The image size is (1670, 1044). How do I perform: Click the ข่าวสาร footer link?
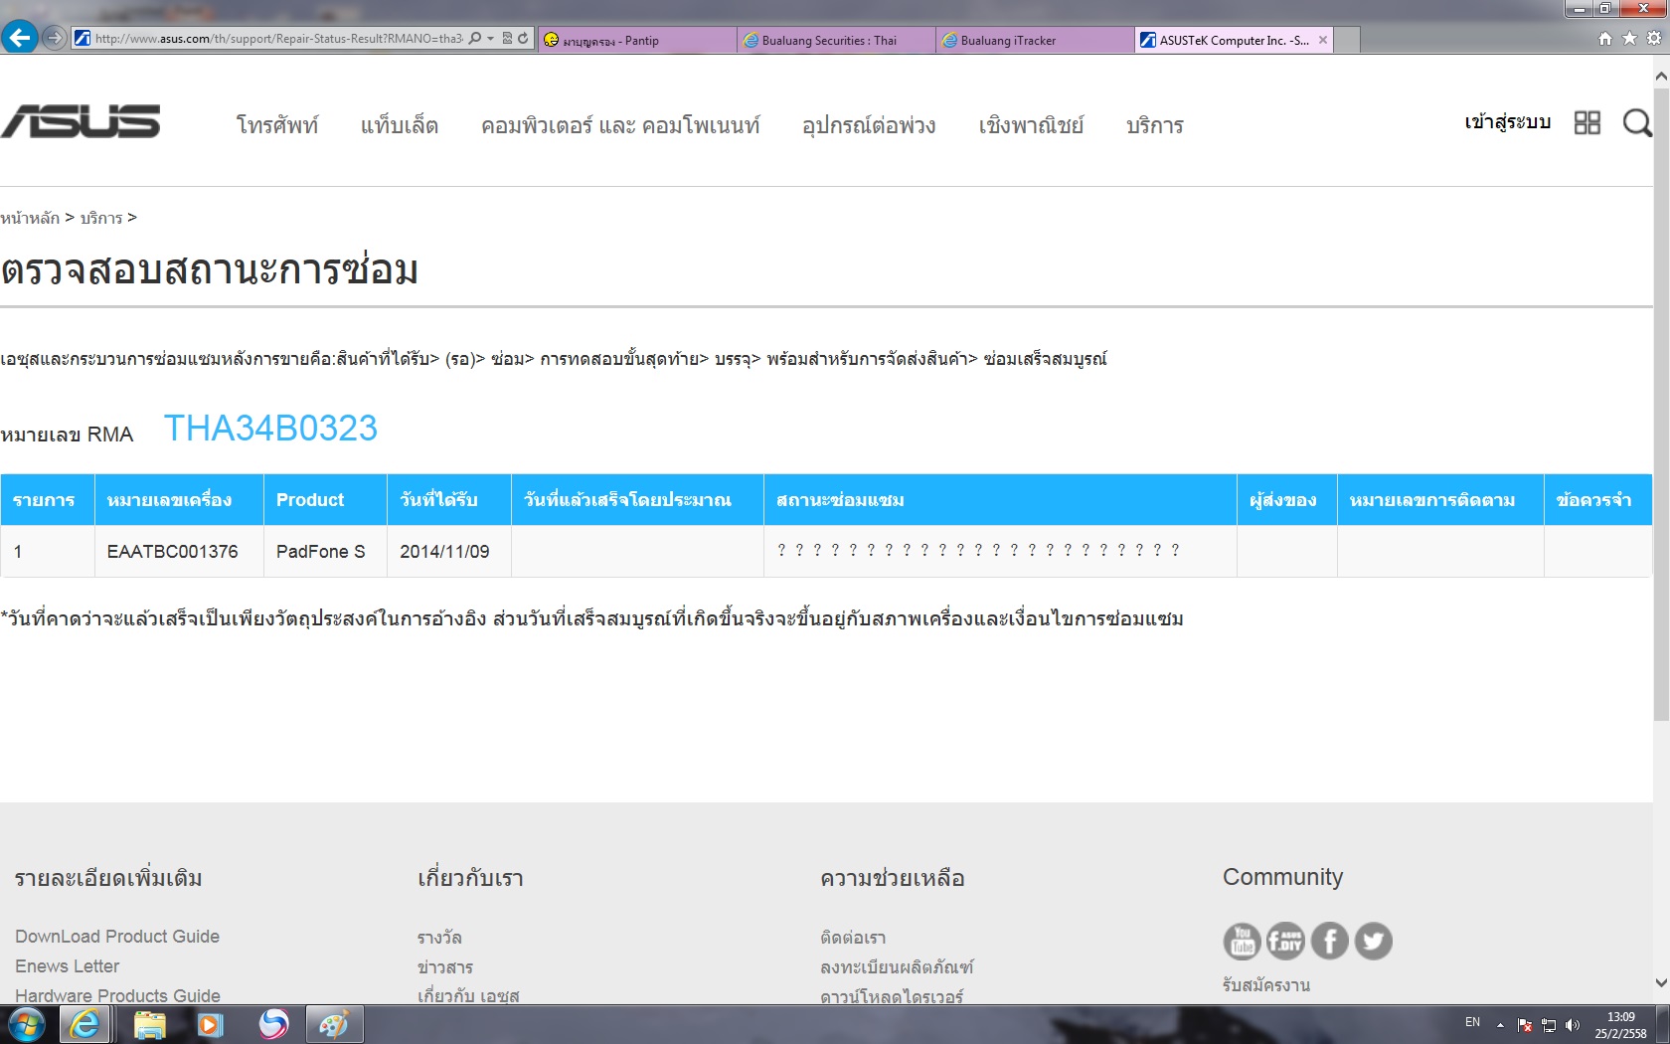445,967
